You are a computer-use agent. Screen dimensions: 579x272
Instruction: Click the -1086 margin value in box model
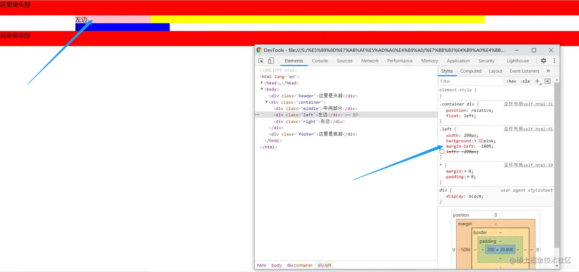click(465, 249)
